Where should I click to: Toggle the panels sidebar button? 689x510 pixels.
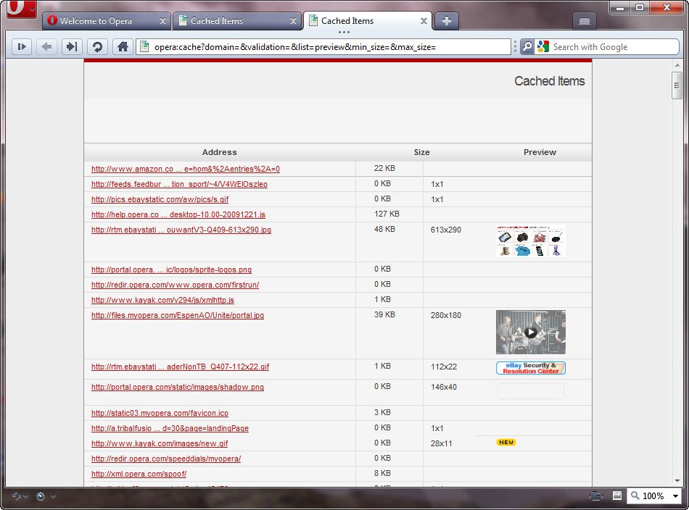pyautogui.click(x=22, y=46)
